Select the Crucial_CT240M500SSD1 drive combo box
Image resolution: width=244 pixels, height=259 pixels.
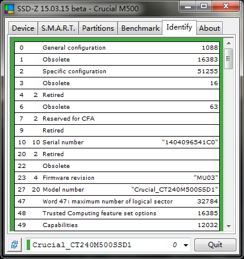(108, 245)
